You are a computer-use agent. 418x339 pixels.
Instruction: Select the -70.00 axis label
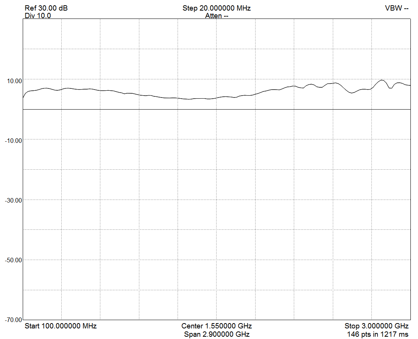(x=13, y=320)
